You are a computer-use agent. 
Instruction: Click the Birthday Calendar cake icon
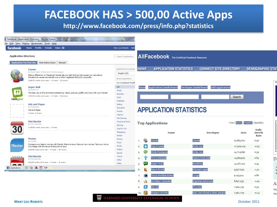click(146, 181)
